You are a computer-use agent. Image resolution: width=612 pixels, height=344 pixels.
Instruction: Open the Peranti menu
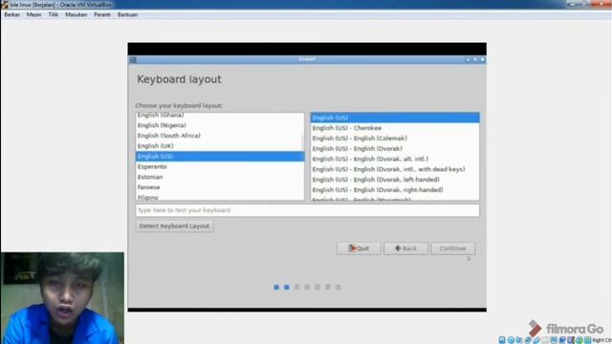tap(102, 14)
